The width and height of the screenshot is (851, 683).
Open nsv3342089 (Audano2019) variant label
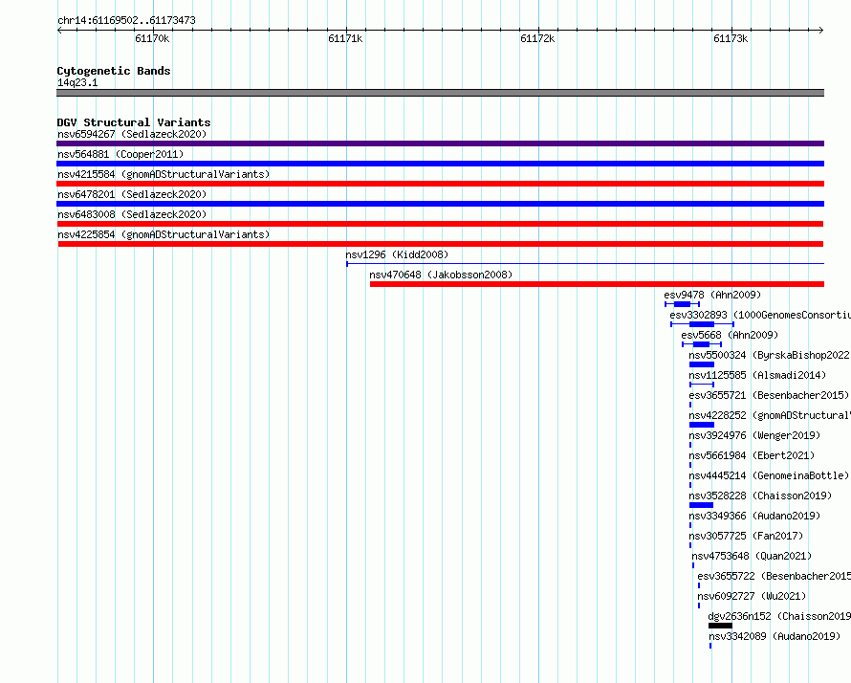tap(775, 636)
